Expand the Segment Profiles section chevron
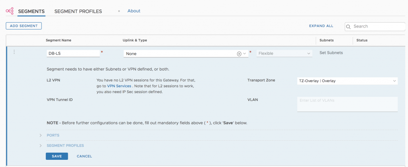 [41, 145]
